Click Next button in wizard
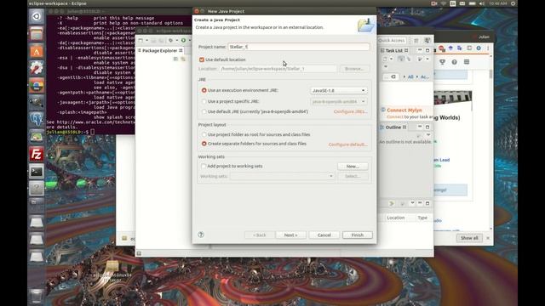 pos(291,235)
